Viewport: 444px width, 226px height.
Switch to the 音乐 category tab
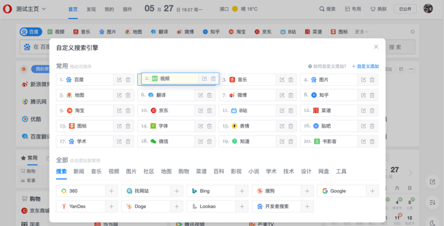click(96, 172)
